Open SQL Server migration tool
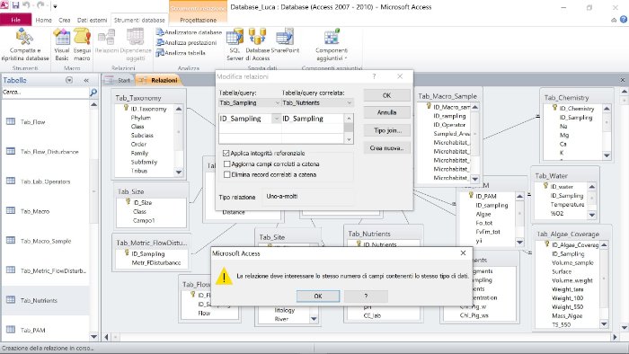This screenshot has width=629, height=354. pyautogui.click(x=235, y=45)
